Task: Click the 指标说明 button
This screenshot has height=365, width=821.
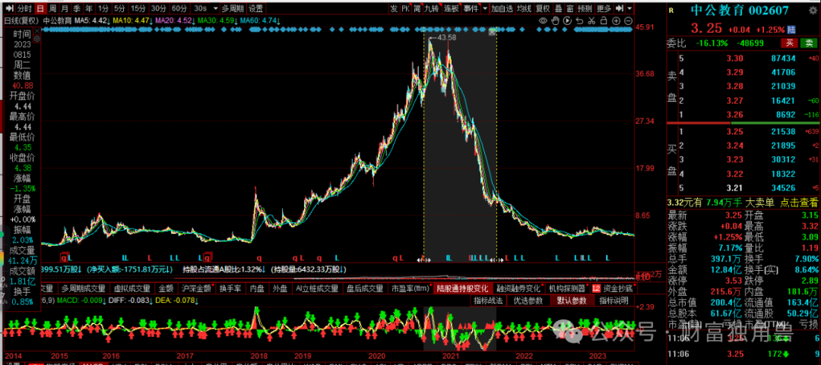Action: point(613,300)
